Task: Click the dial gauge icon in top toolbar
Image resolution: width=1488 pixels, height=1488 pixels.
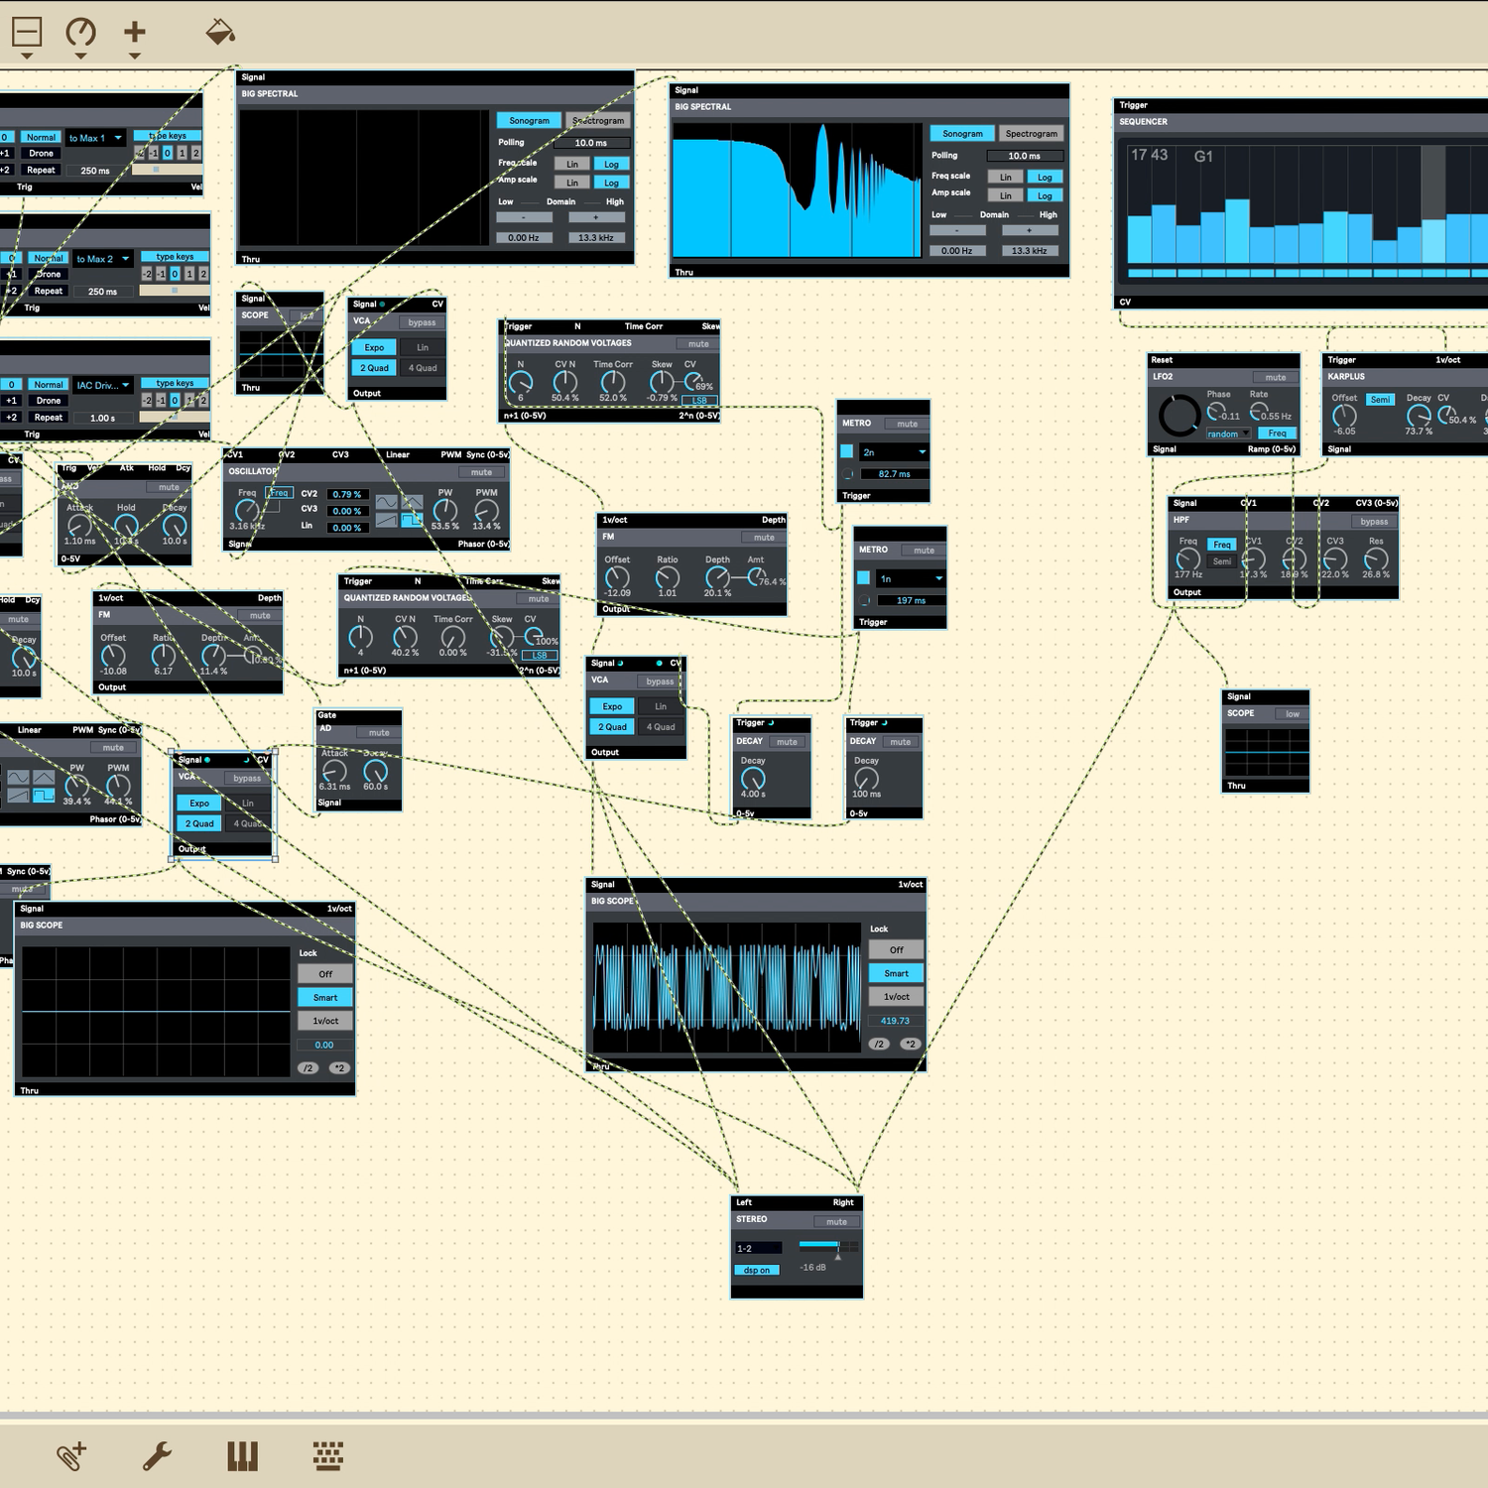Action: 80,33
